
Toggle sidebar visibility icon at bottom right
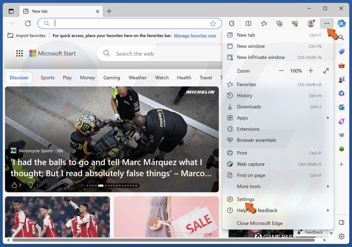click(x=341, y=223)
